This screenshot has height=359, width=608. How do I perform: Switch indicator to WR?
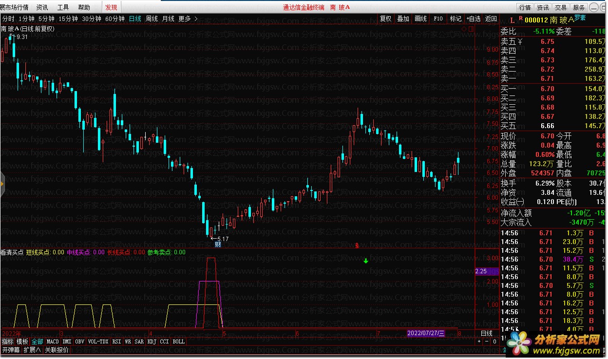click(x=128, y=341)
